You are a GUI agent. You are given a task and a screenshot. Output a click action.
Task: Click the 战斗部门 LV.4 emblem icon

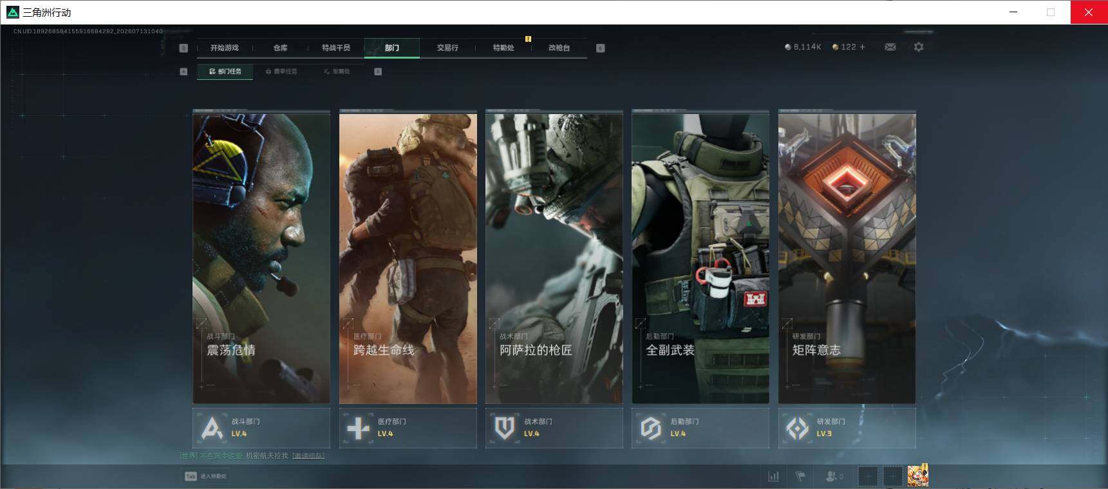pyautogui.click(x=212, y=428)
